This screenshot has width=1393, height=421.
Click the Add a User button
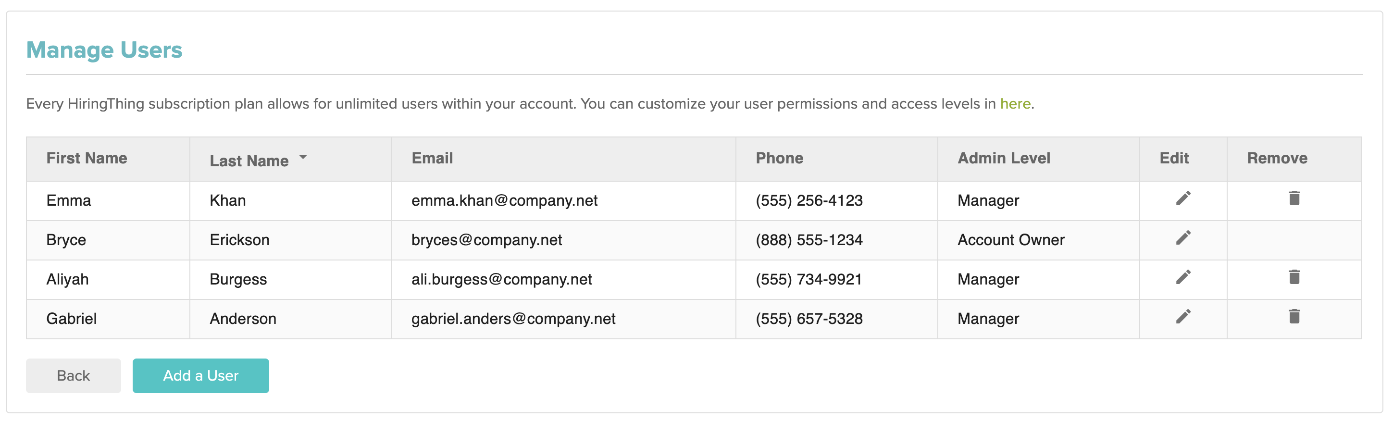point(200,376)
